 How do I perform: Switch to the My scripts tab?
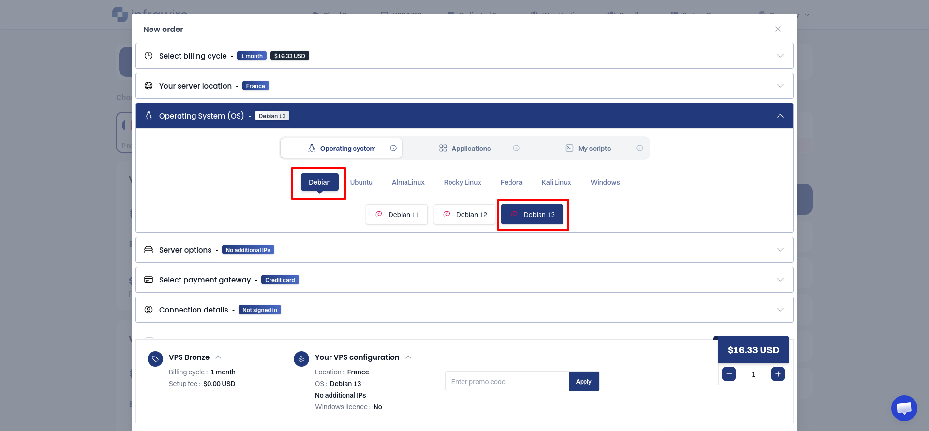[588, 148]
